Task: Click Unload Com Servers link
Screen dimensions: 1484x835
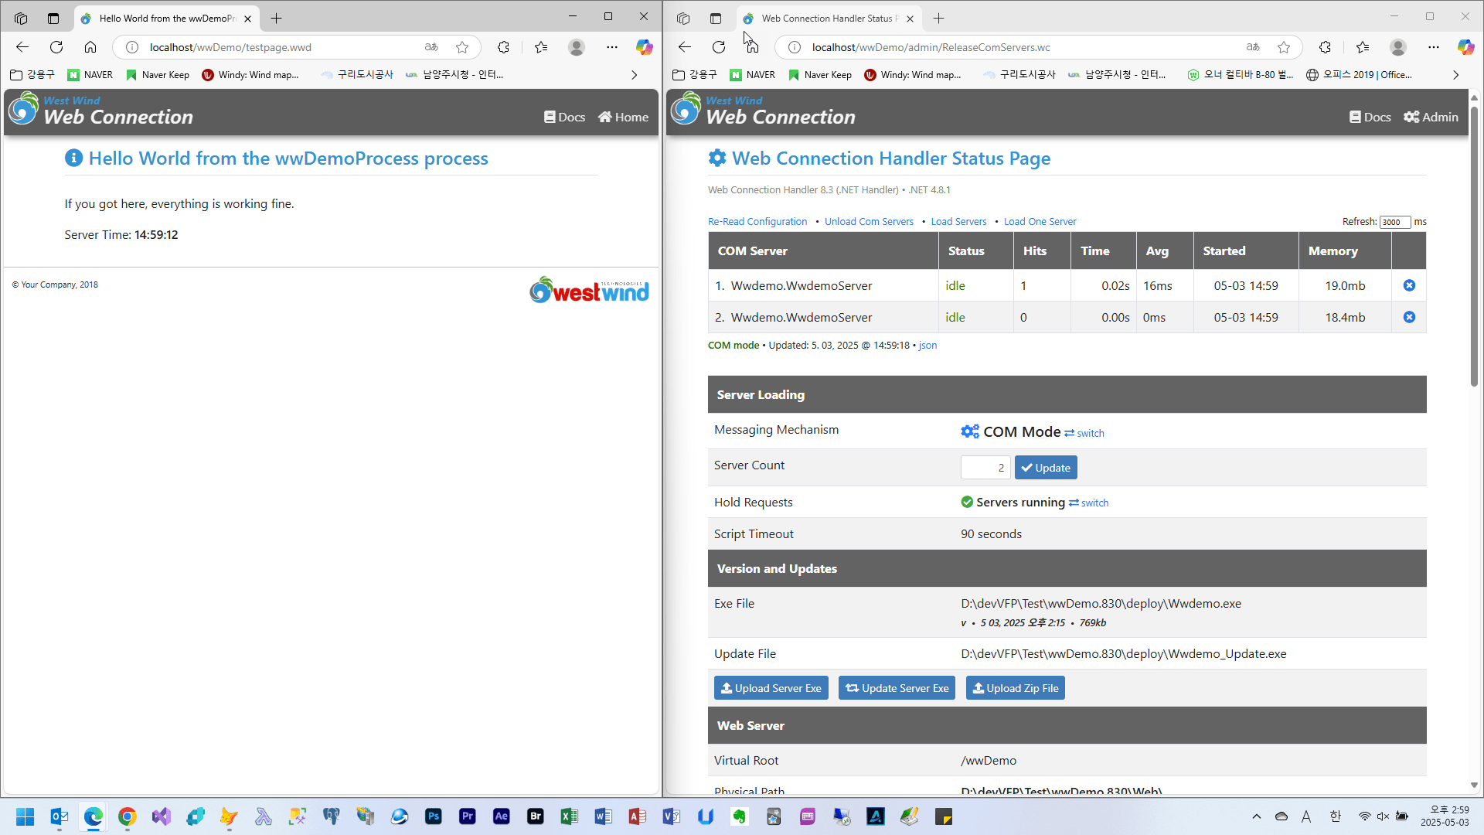Action: coord(869,221)
